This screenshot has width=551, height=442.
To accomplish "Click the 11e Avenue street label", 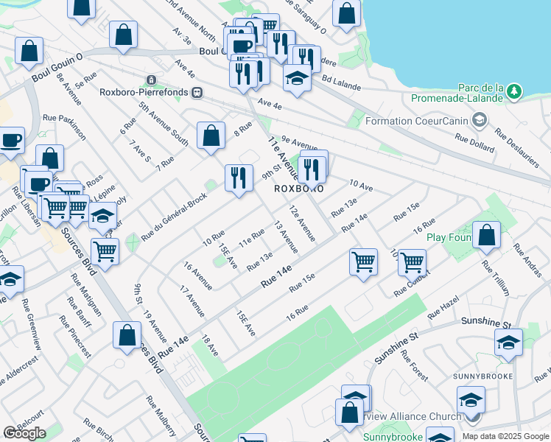I will [283, 158].
